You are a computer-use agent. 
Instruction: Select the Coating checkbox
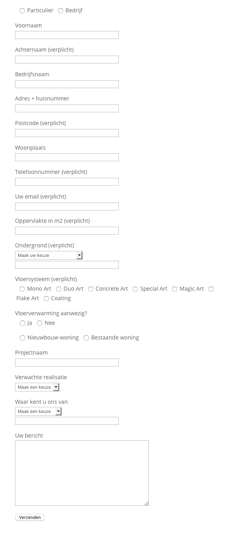tap(46, 299)
